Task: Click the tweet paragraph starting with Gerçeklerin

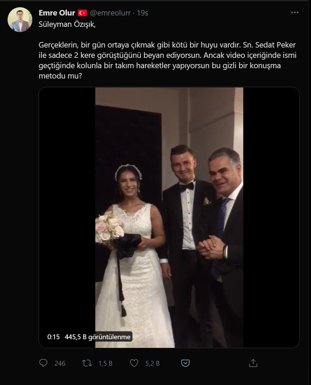Action: point(168,60)
